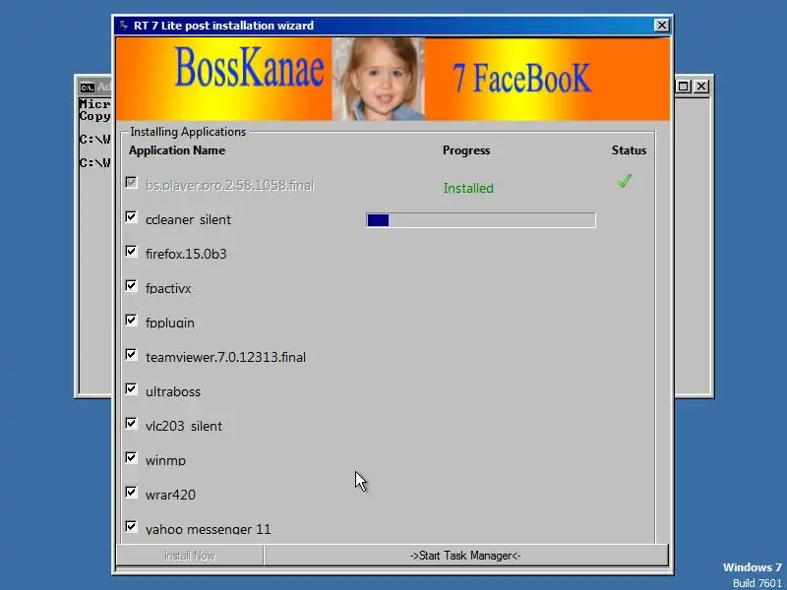The height and width of the screenshot is (590, 787).
Task: Toggle the ultraboss checkbox
Action: (x=131, y=388)
